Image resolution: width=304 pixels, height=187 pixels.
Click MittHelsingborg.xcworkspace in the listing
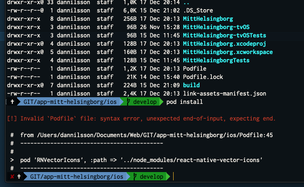(228, 52)
